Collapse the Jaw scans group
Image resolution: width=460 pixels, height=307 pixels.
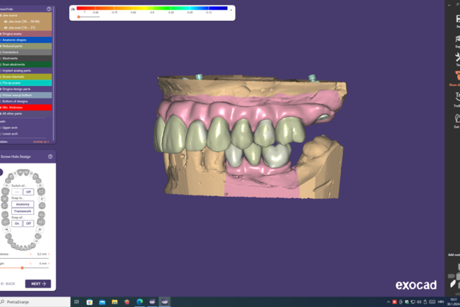coord(2,15)
